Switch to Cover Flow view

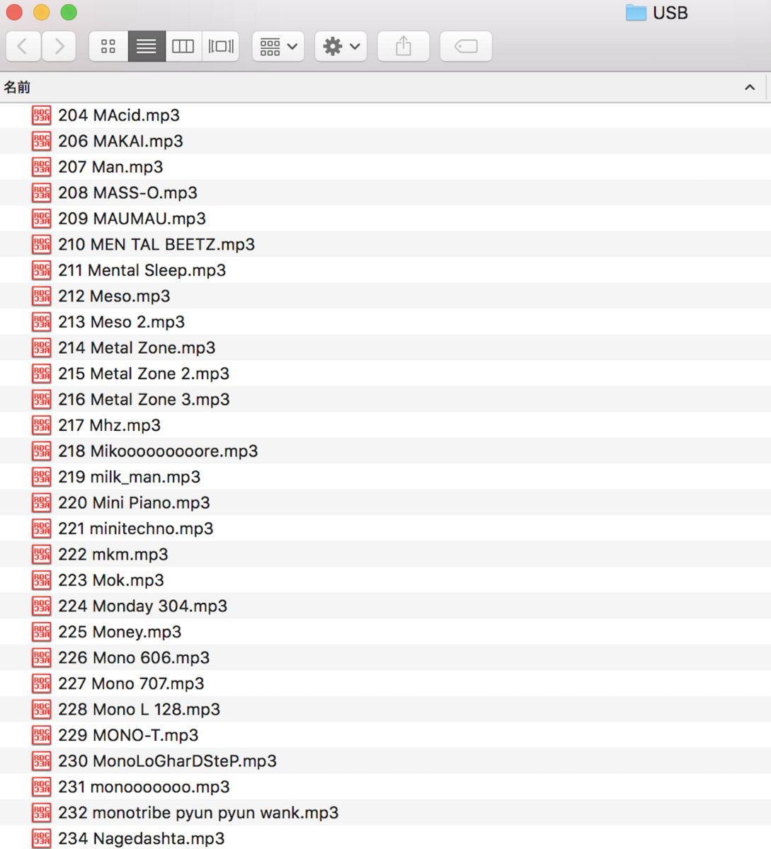(221, 47)
